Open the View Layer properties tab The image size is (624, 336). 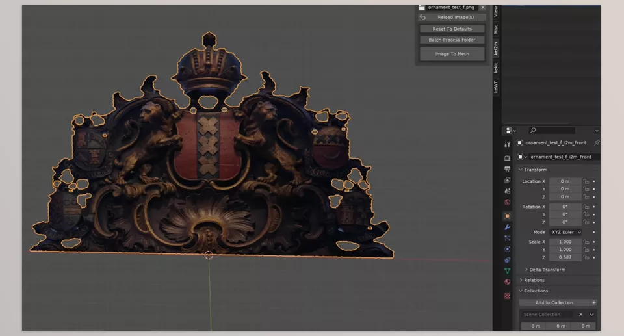pyautogui.click(x=508, y=180)
